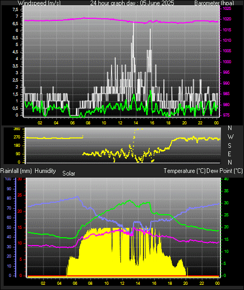
Task: Click the 'Windspeed (m/s)' axis title
Action: 39,3
